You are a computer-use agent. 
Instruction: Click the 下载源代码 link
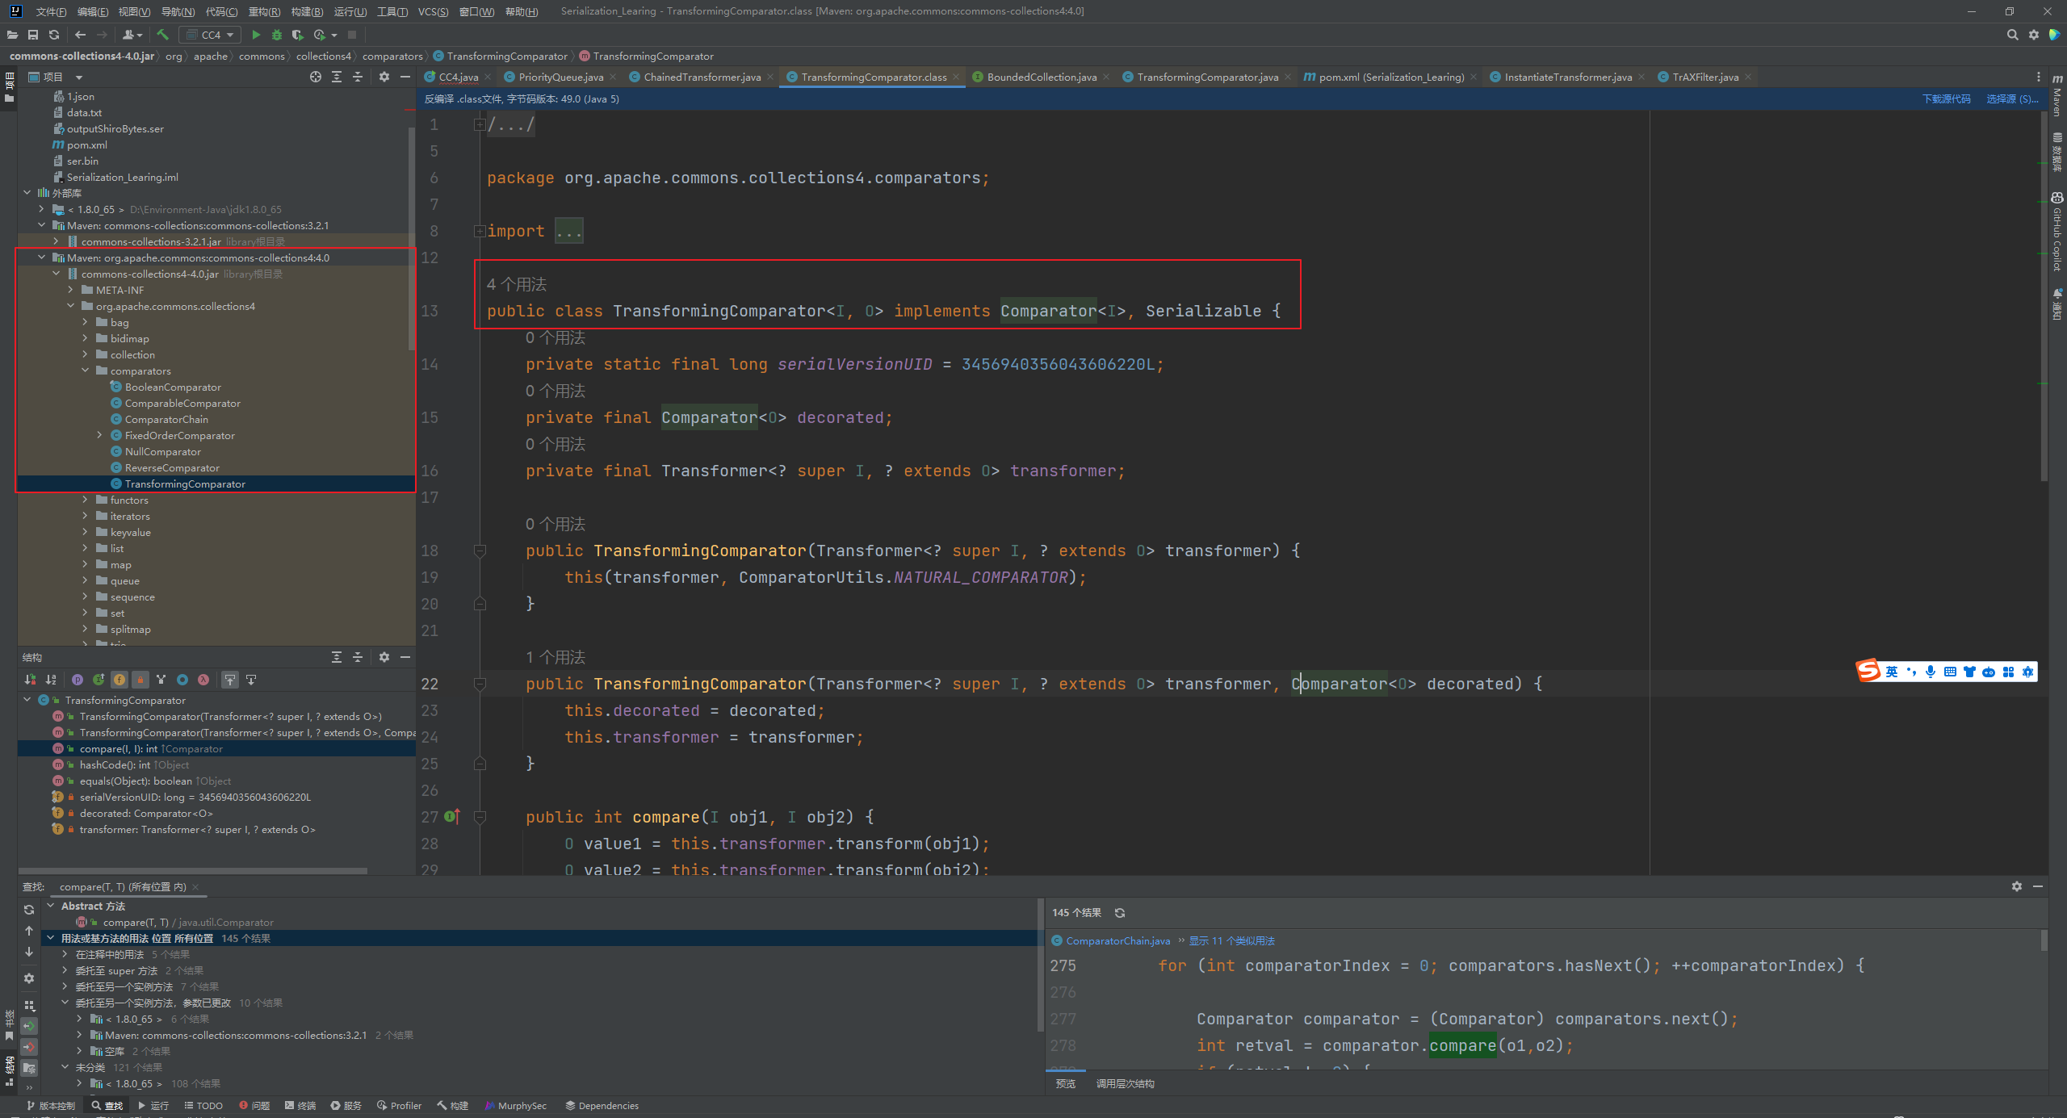(1946, 98)
